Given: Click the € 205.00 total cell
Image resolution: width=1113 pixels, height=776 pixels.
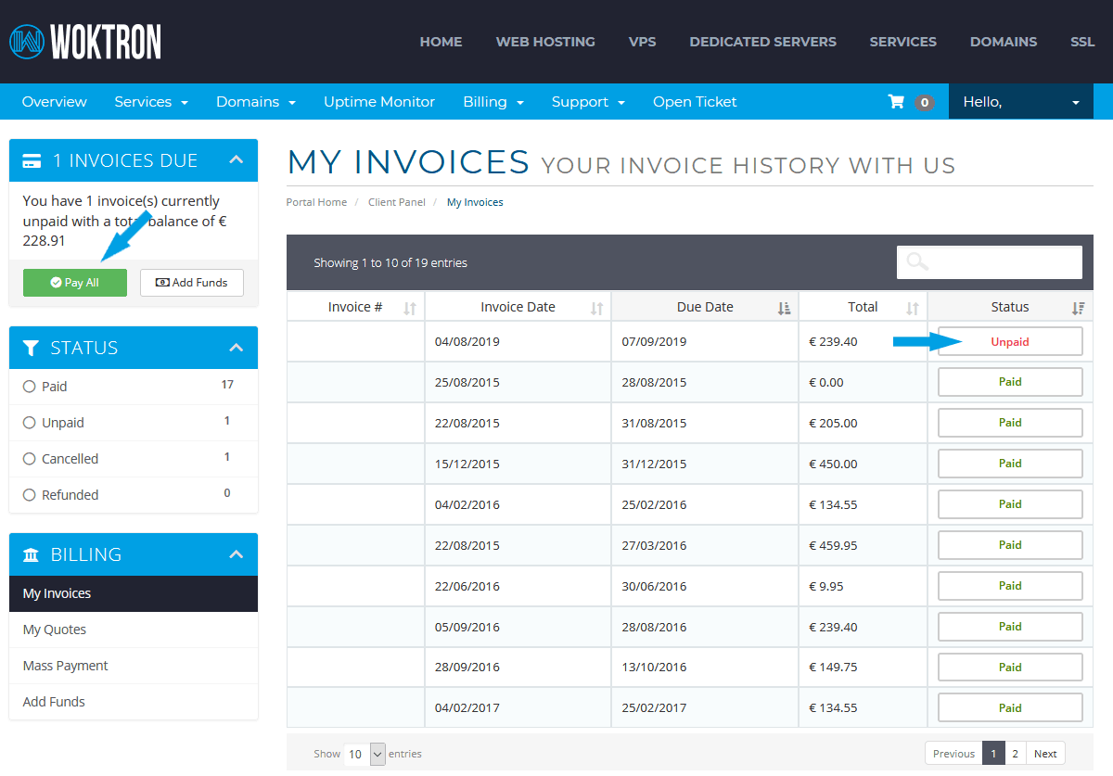Looking at the screenshot, I should click(863, 423).
